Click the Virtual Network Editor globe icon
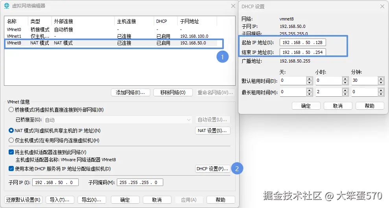This screenshot has height=208, width=389. pos(7,6)
